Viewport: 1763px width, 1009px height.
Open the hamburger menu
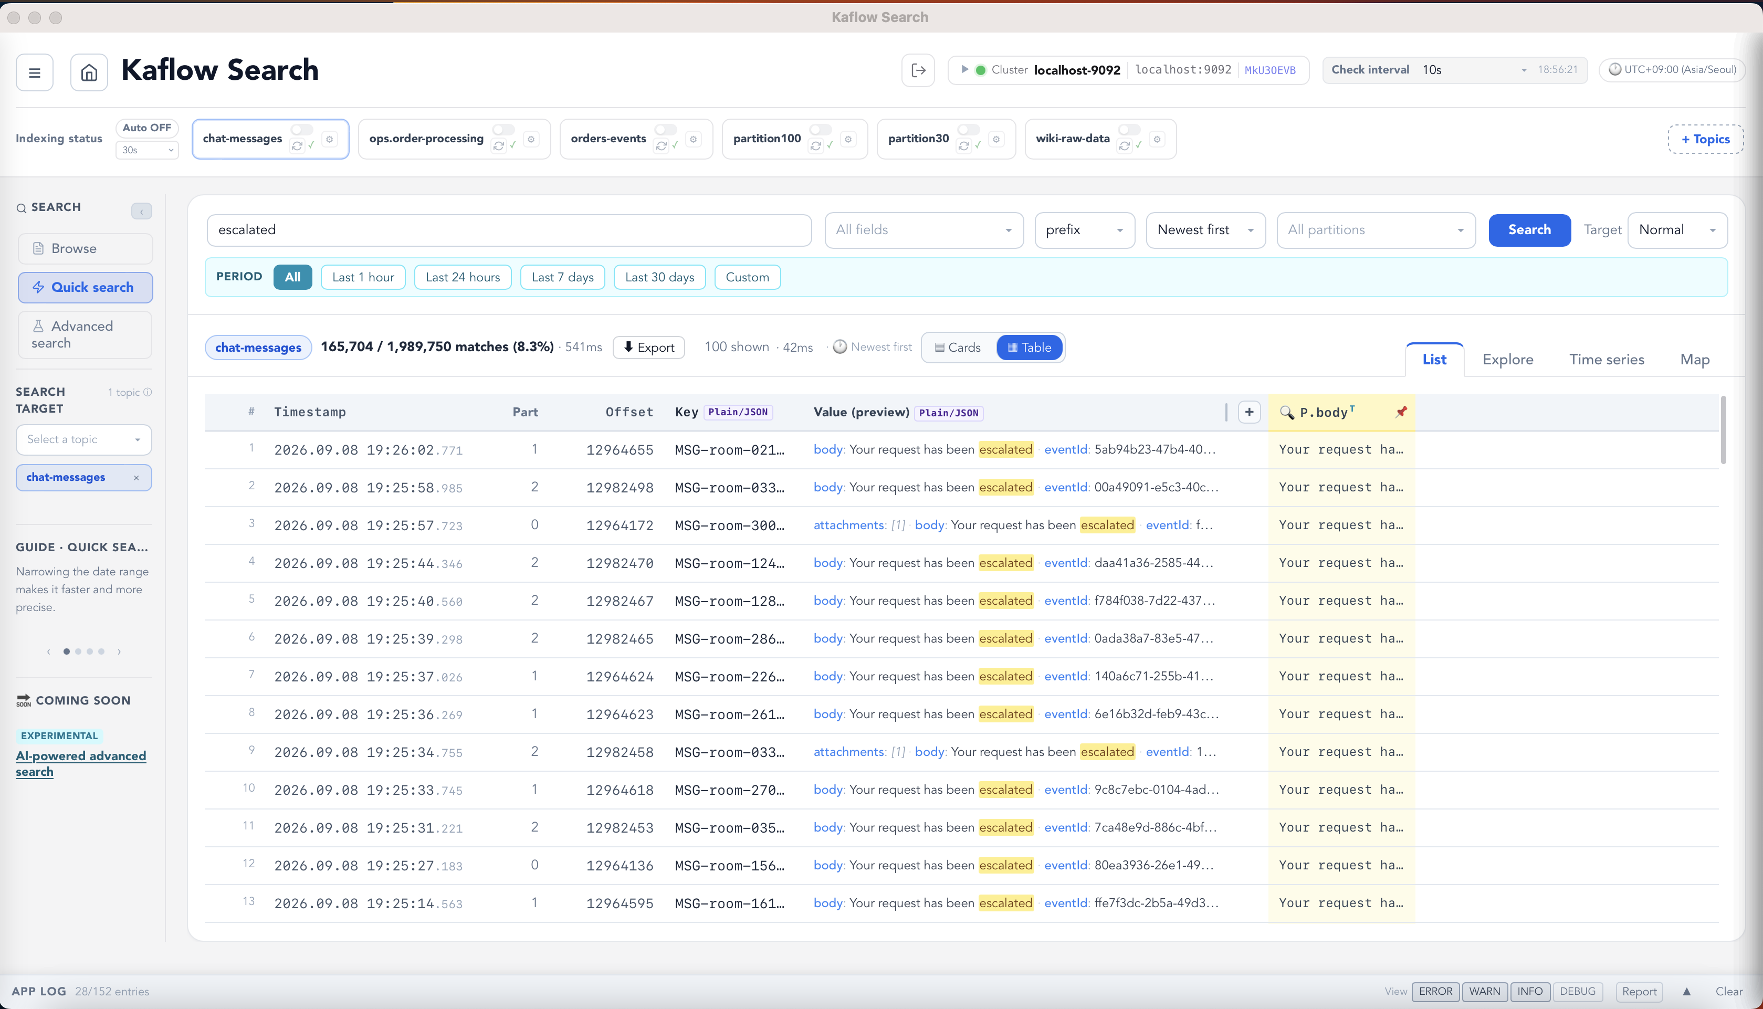click(x=35, y=72)
